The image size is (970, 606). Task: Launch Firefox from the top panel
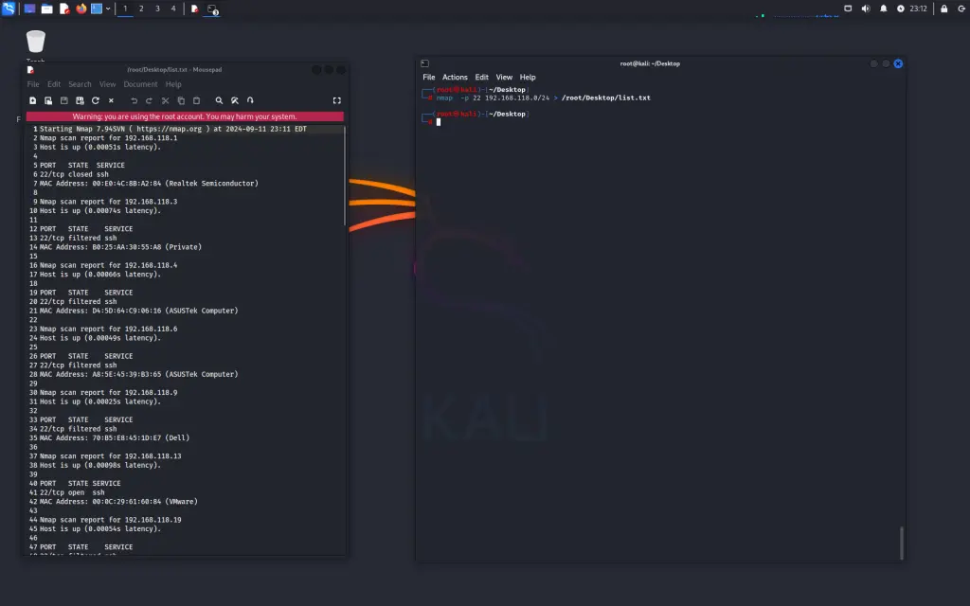pyautogui.click(x=81, y=9)
